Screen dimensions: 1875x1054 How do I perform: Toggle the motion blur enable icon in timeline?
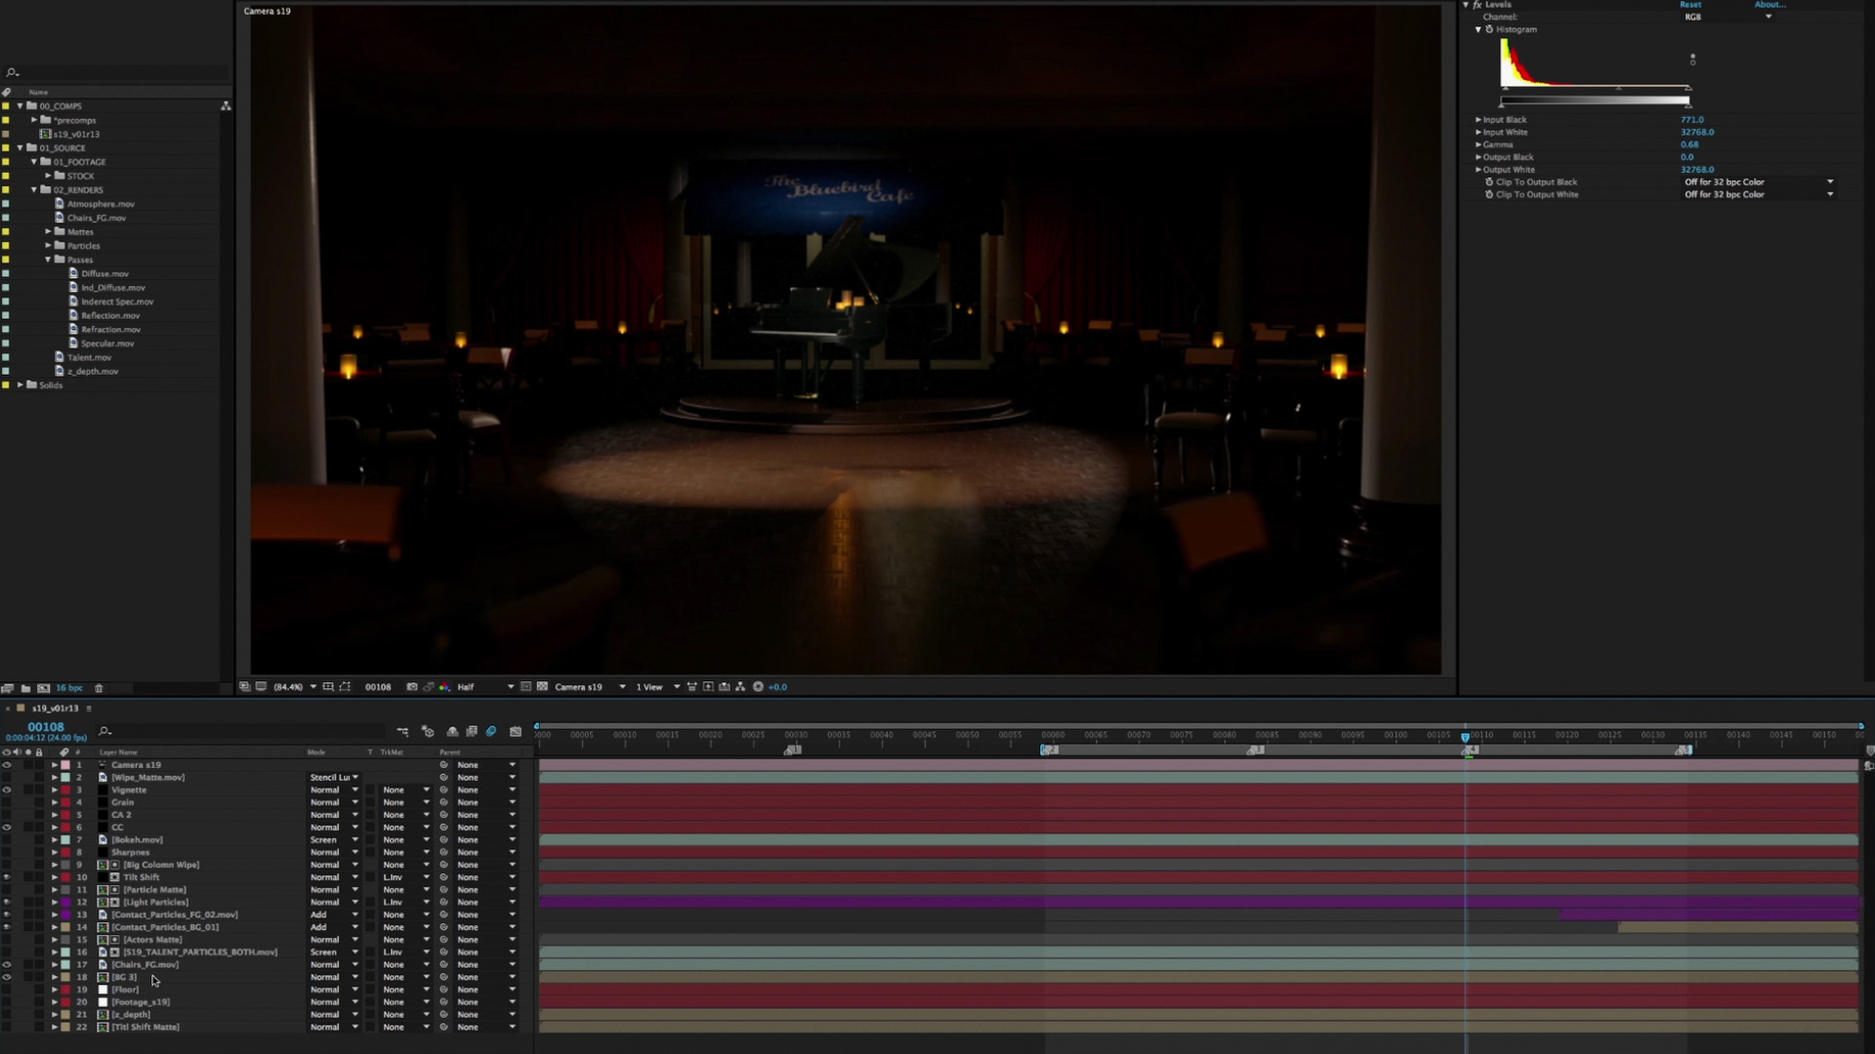[x=491, y=731]
